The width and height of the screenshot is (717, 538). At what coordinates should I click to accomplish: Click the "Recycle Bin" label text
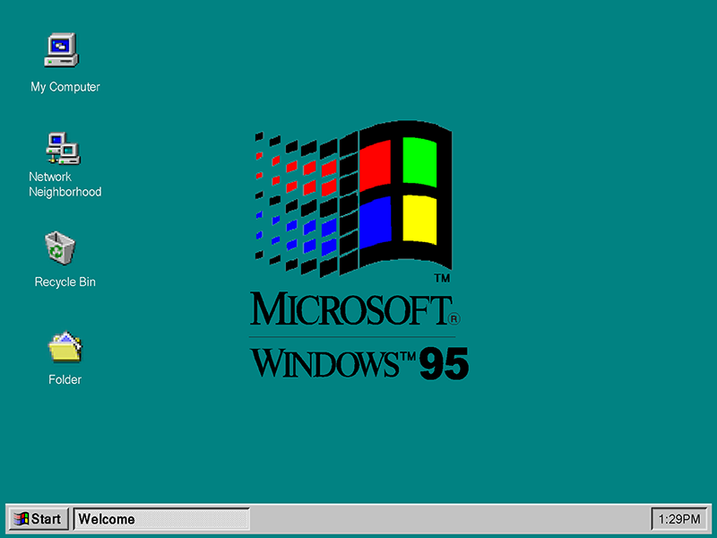pyautogui.click(x=65, y=282)
